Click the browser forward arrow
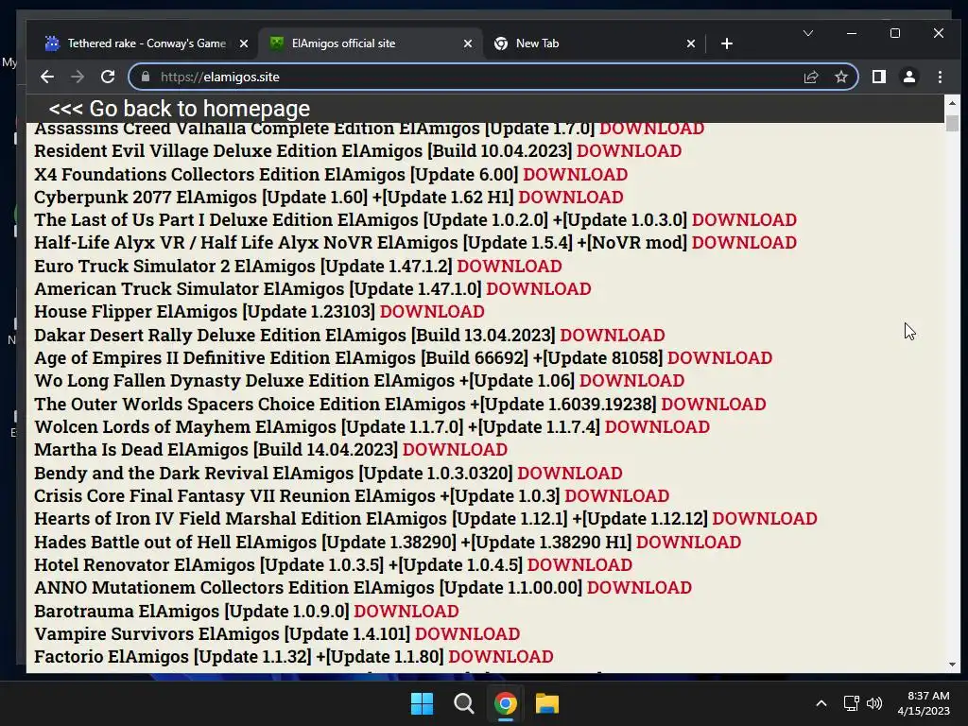 point(78,77)
